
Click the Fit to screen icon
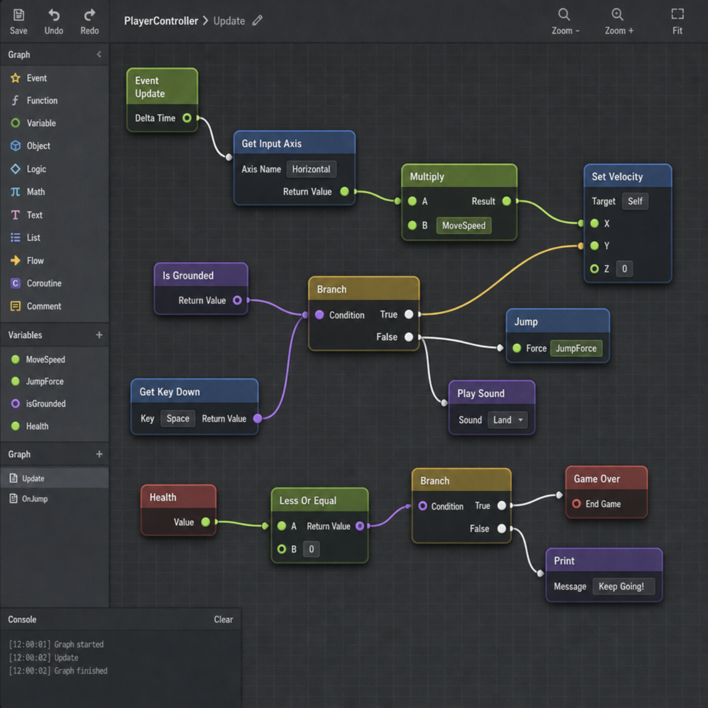(677, 14)
